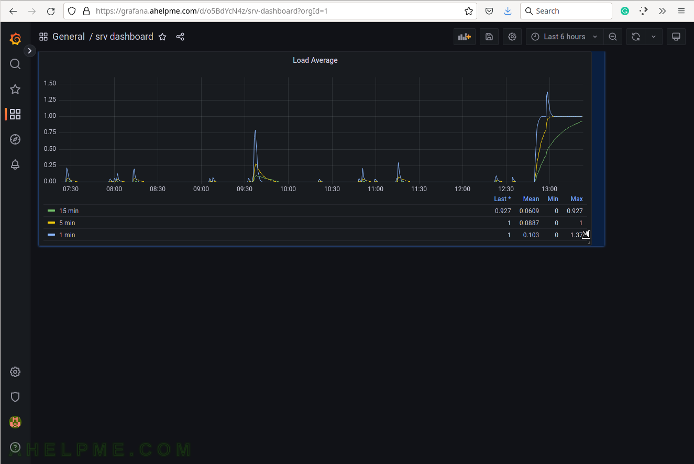Screen dimensions: 694x464
Task: Open the Search dashboards icon in sidebar
Action: tap(15, 64)
